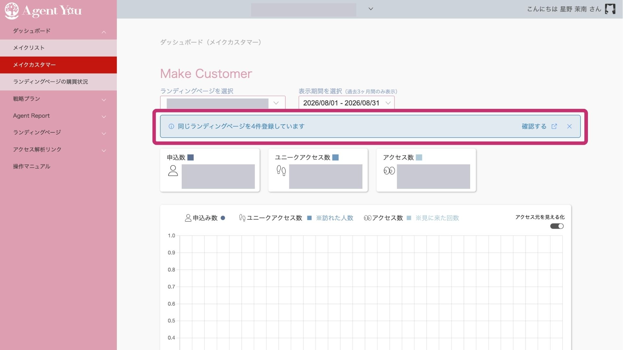This screenshot has width=623, height=350.
Task: Open the landing page selection dropdown
Action: click(223, 103)
